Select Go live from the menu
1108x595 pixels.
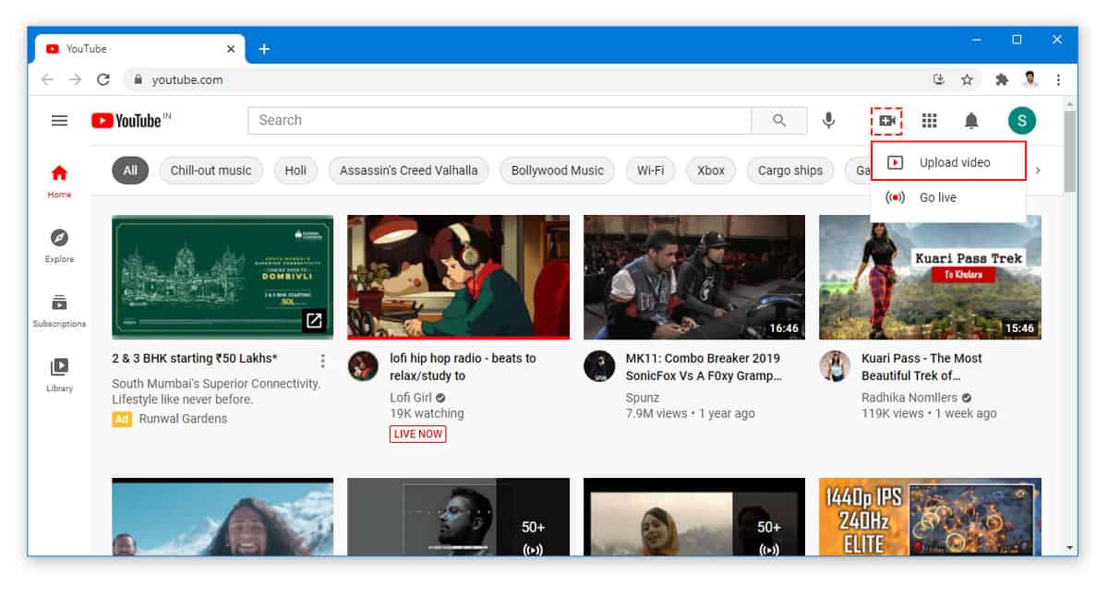[x=948, y=197]
